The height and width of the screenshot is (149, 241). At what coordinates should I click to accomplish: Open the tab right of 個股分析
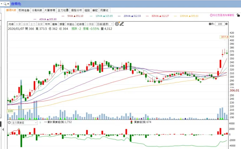(87, 10)
